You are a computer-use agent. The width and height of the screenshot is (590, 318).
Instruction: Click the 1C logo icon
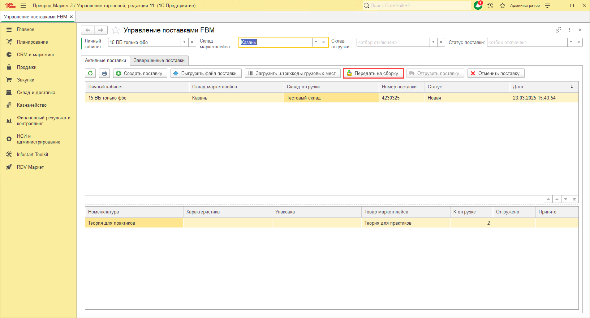coord(10,5)
